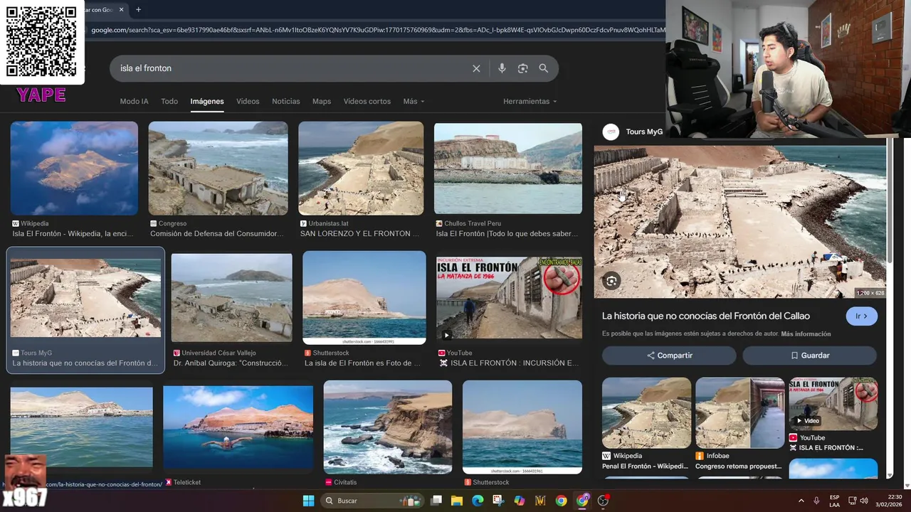Open Task View on the taskbar

(436, 501)
